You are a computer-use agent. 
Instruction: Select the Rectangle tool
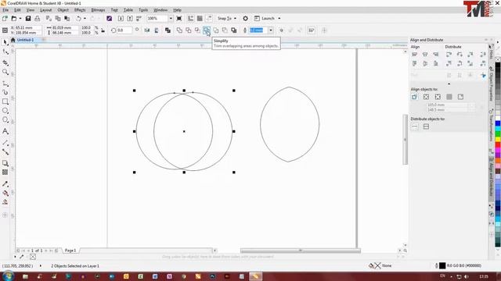point(5,101)
